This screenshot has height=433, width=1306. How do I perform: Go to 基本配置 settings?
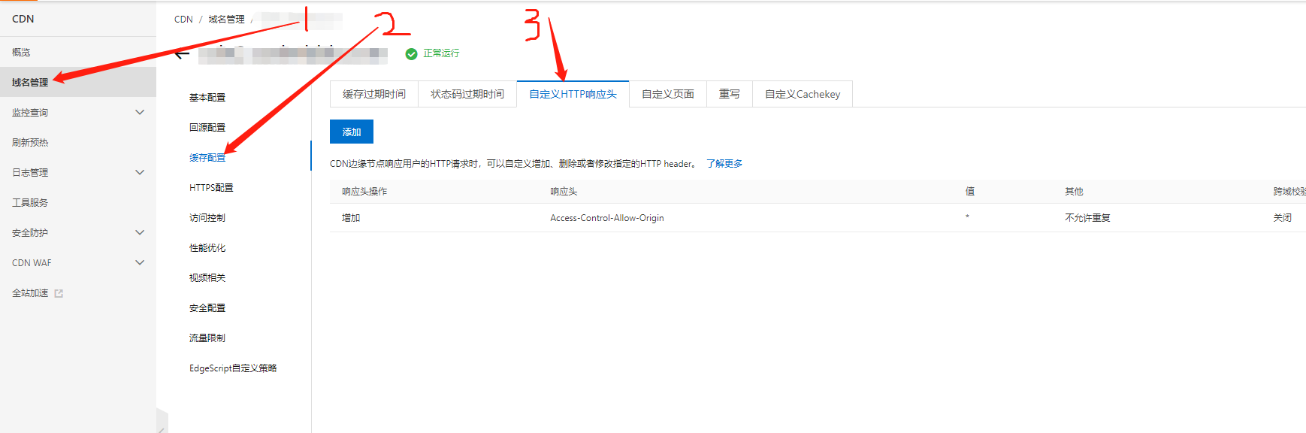207,97
